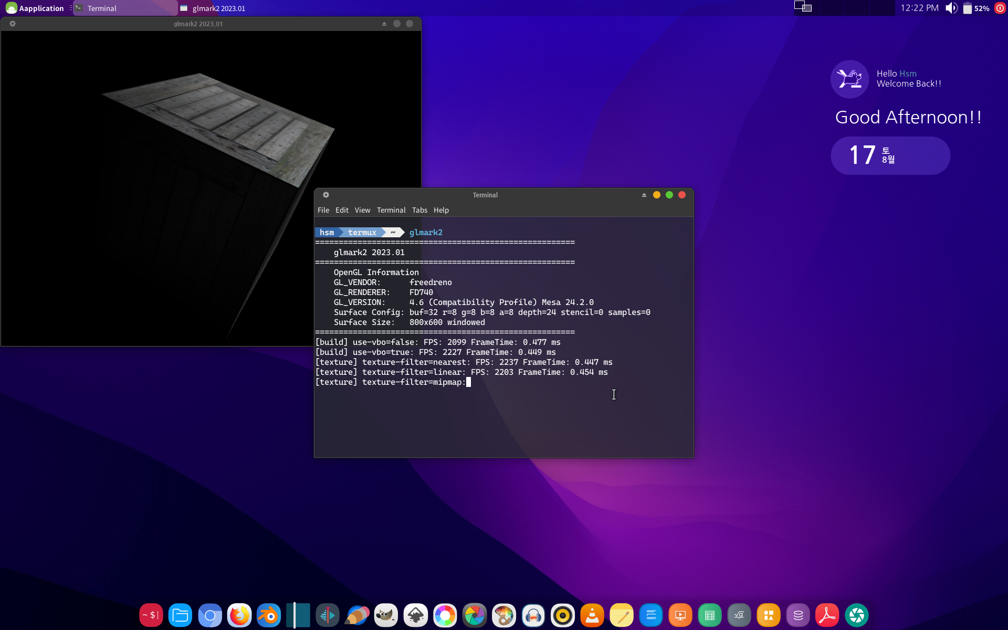Open the green spreadsheet app in dock
1008x630 pixels.
[710, 615]
